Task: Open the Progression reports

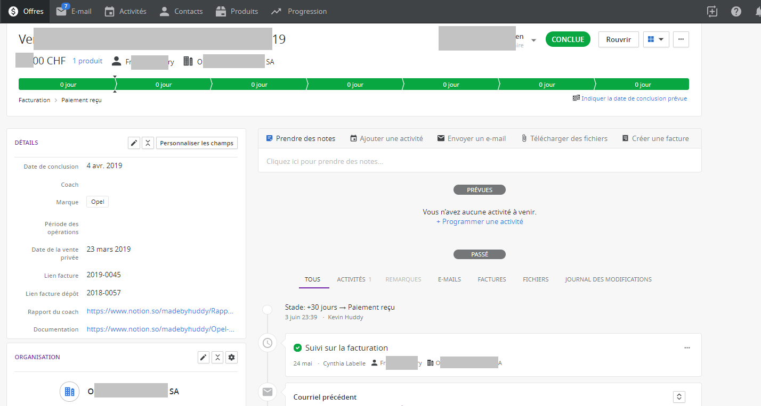Action: tap(299, 11)
